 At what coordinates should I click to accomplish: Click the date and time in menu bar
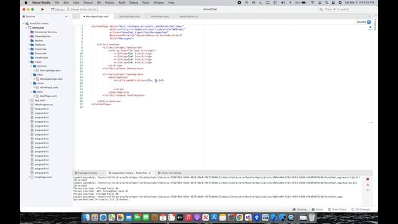tap(359, 2)
